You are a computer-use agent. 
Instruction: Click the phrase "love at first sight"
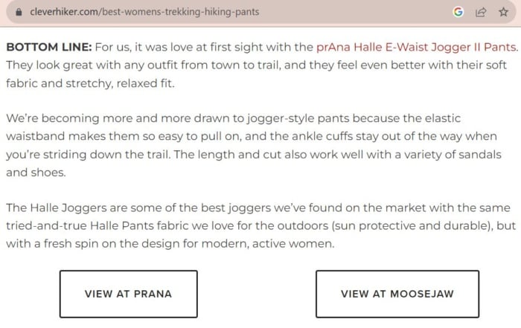tap(222, 47)
